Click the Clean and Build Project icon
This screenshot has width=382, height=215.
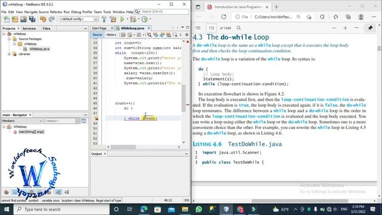(113, 19)
